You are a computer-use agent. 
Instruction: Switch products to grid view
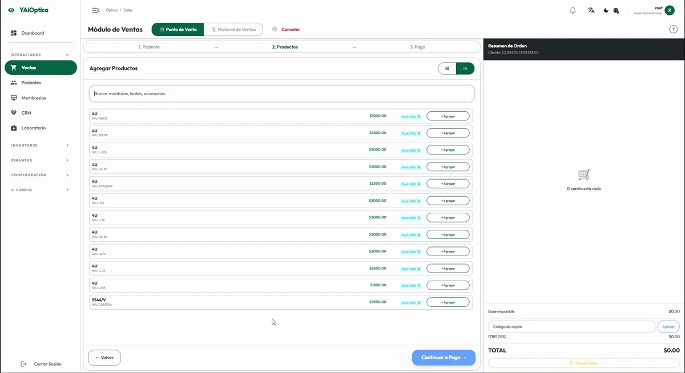(x=448, y=68)
